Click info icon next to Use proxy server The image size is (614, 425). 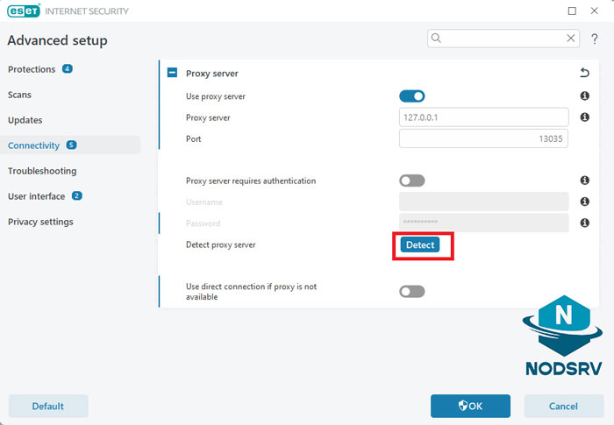(x=584, y=96)
